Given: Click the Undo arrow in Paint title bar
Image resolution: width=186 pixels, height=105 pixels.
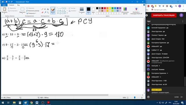Looking at the screenshot, I should (9, 2).
